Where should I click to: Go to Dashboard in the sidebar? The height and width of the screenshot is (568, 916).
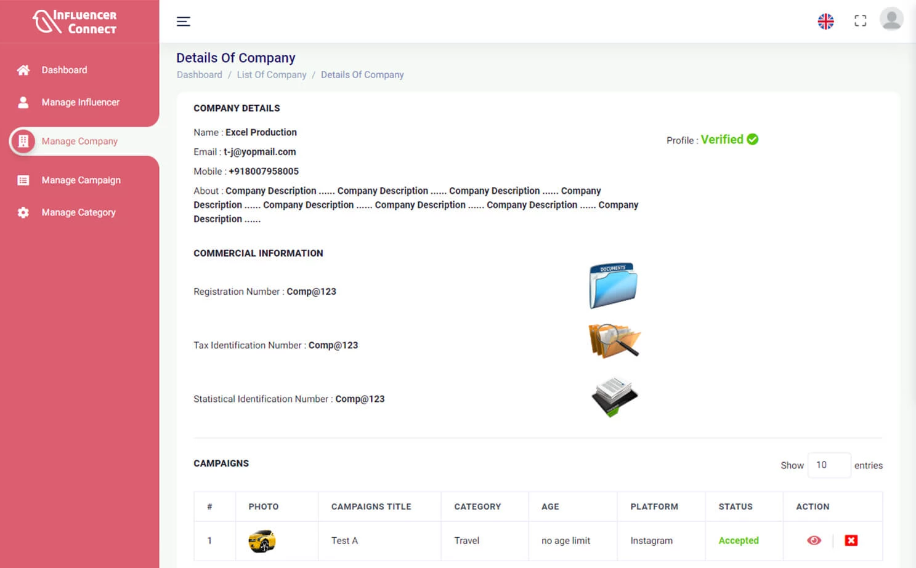coord(64,70)
